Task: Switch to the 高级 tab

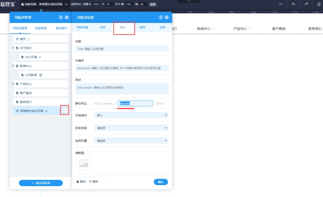Action: 142,27
